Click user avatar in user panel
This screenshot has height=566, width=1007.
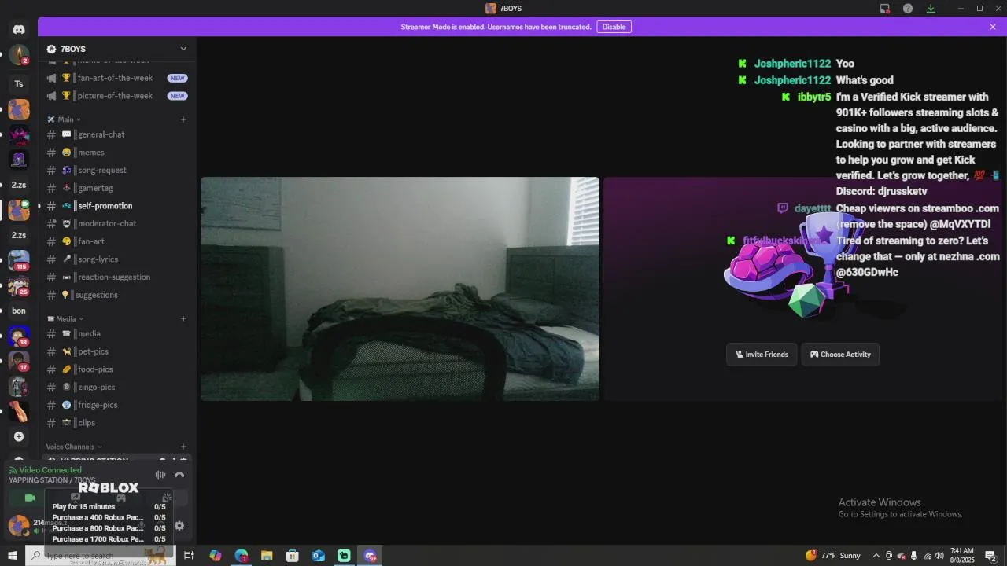click(19, 525)
